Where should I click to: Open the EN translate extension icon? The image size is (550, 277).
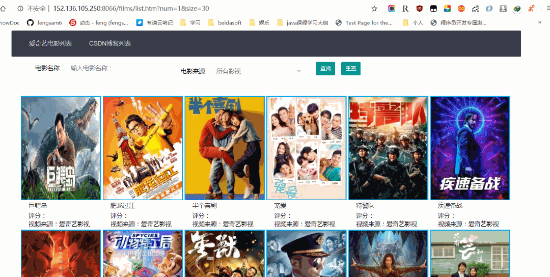(x=475, y=9)
